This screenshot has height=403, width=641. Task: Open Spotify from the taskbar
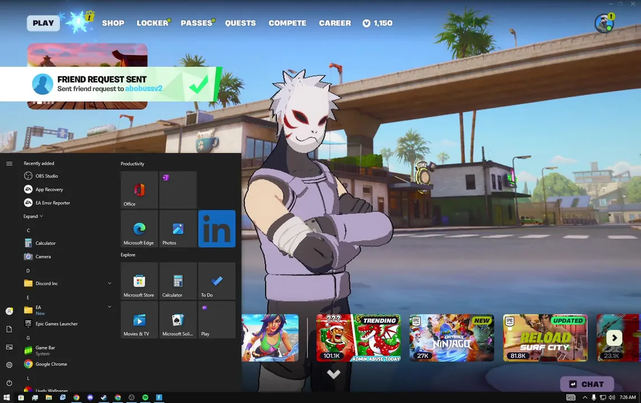tap(145, 397)
